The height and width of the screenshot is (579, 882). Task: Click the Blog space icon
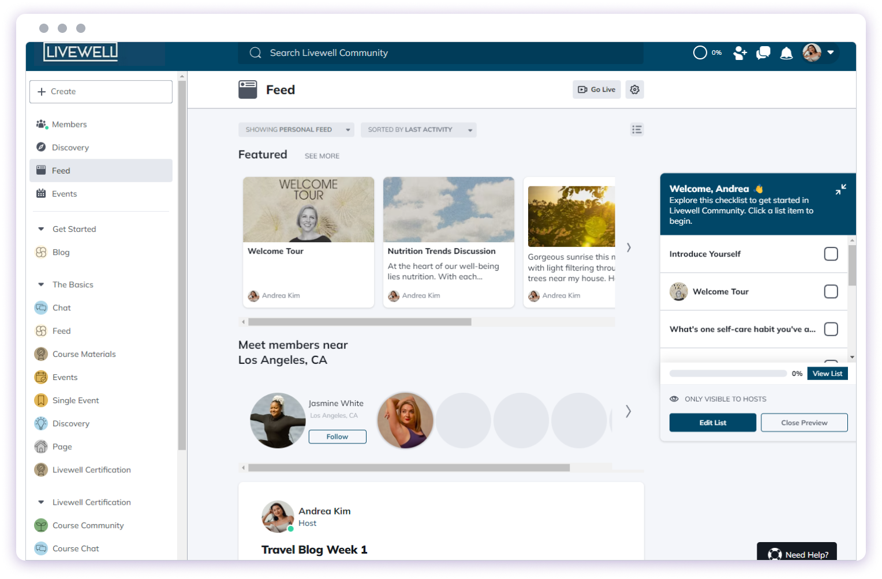[41, 252]
